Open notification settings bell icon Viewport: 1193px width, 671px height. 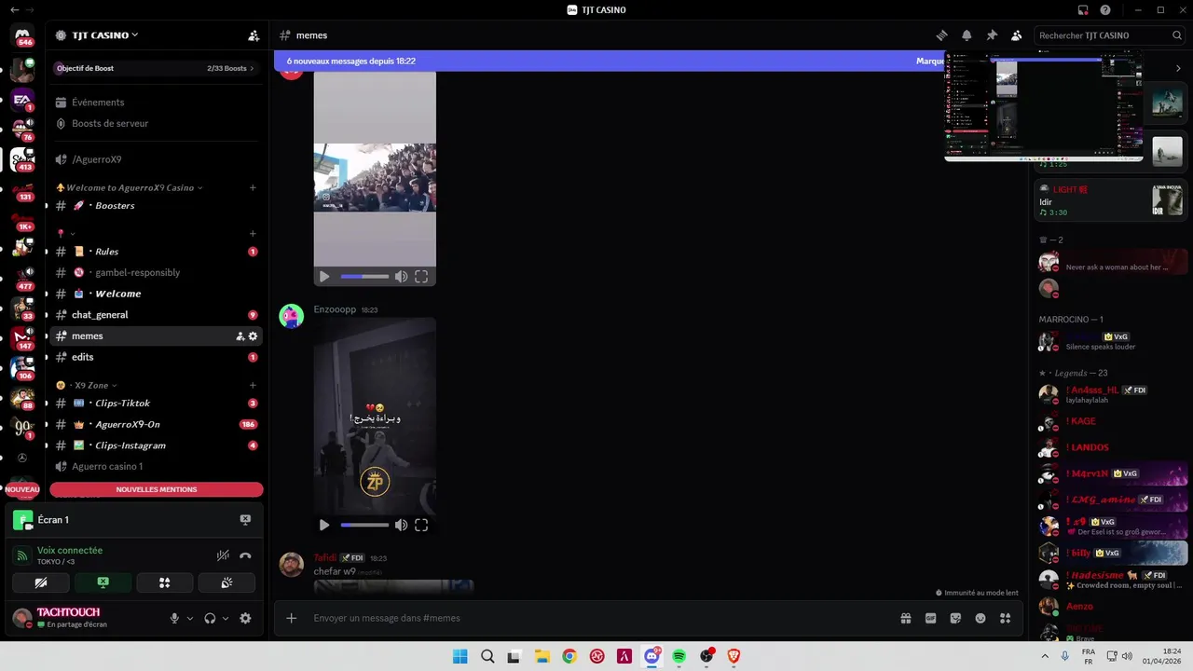[967, 35]
